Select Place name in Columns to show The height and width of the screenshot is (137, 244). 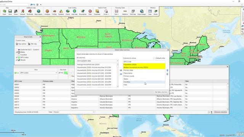point(144,73)
